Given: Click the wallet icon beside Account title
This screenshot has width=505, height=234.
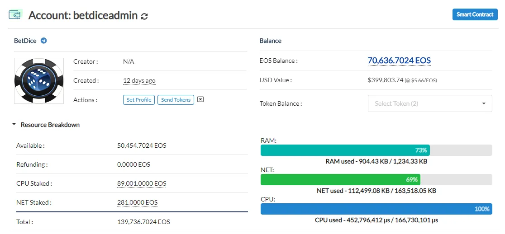Looking at the screenshot, I should 15,15.
